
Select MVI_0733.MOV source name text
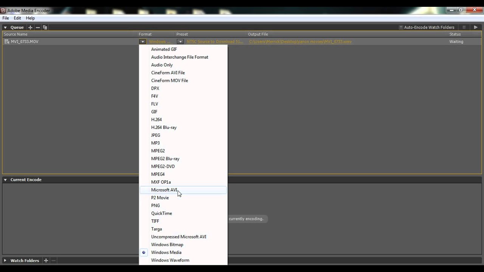pyautogui.click(x=25, y=42)
